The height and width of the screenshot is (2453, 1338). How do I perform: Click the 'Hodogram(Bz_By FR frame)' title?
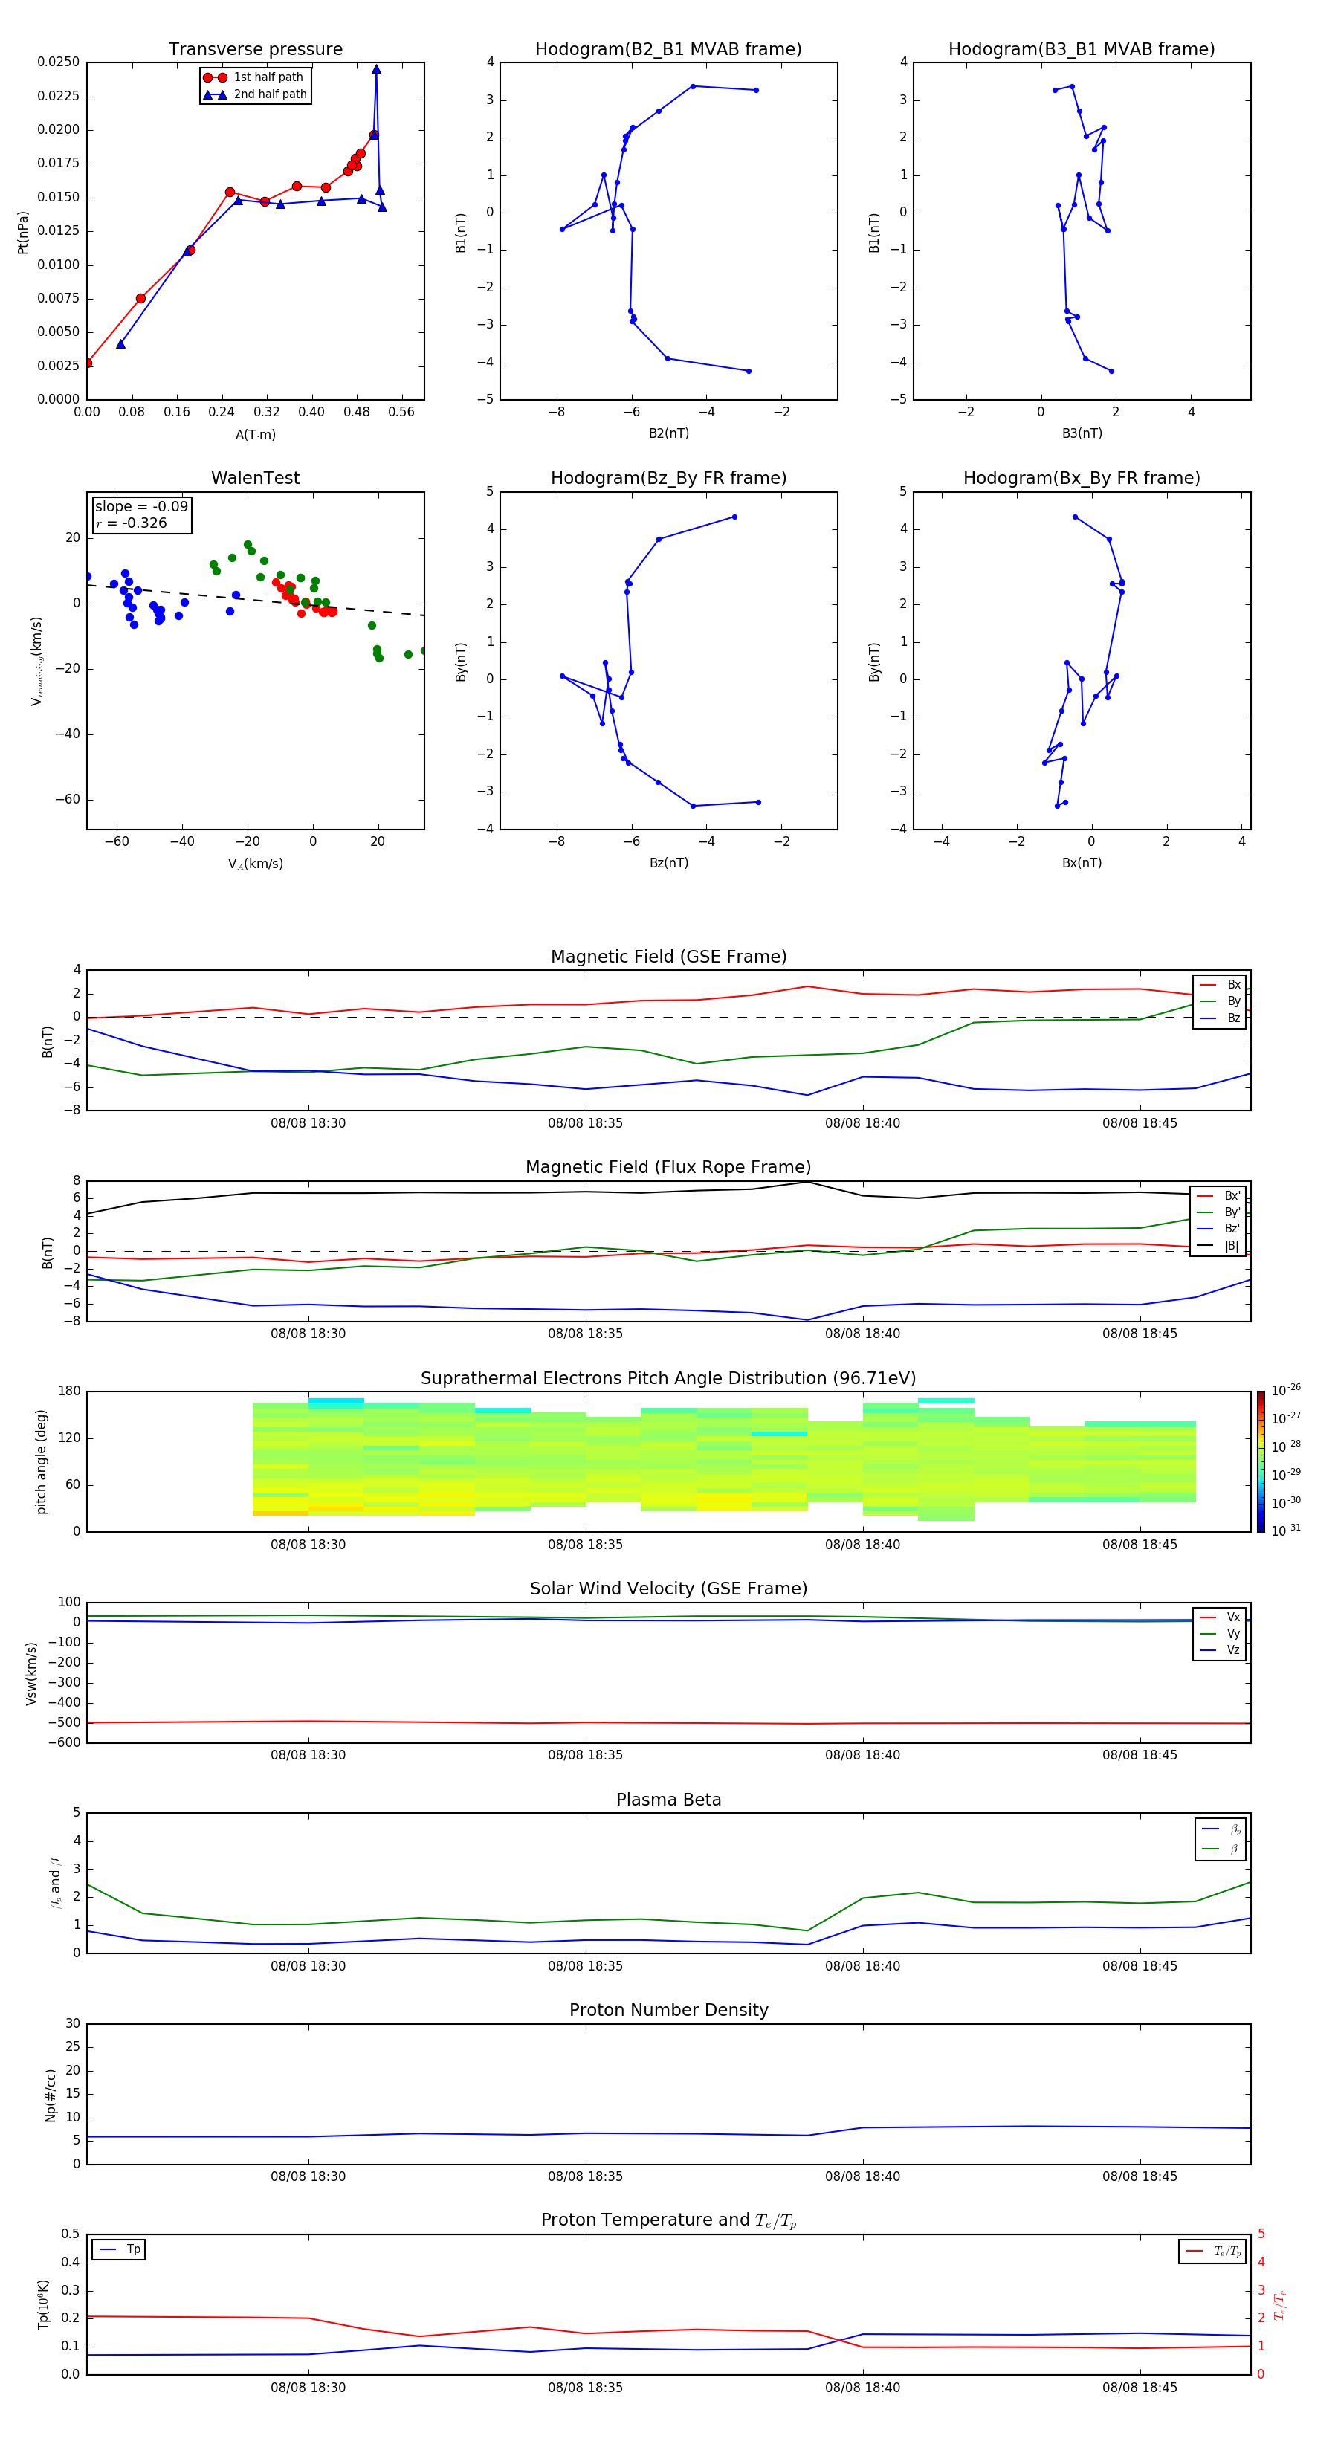point(668,478)
